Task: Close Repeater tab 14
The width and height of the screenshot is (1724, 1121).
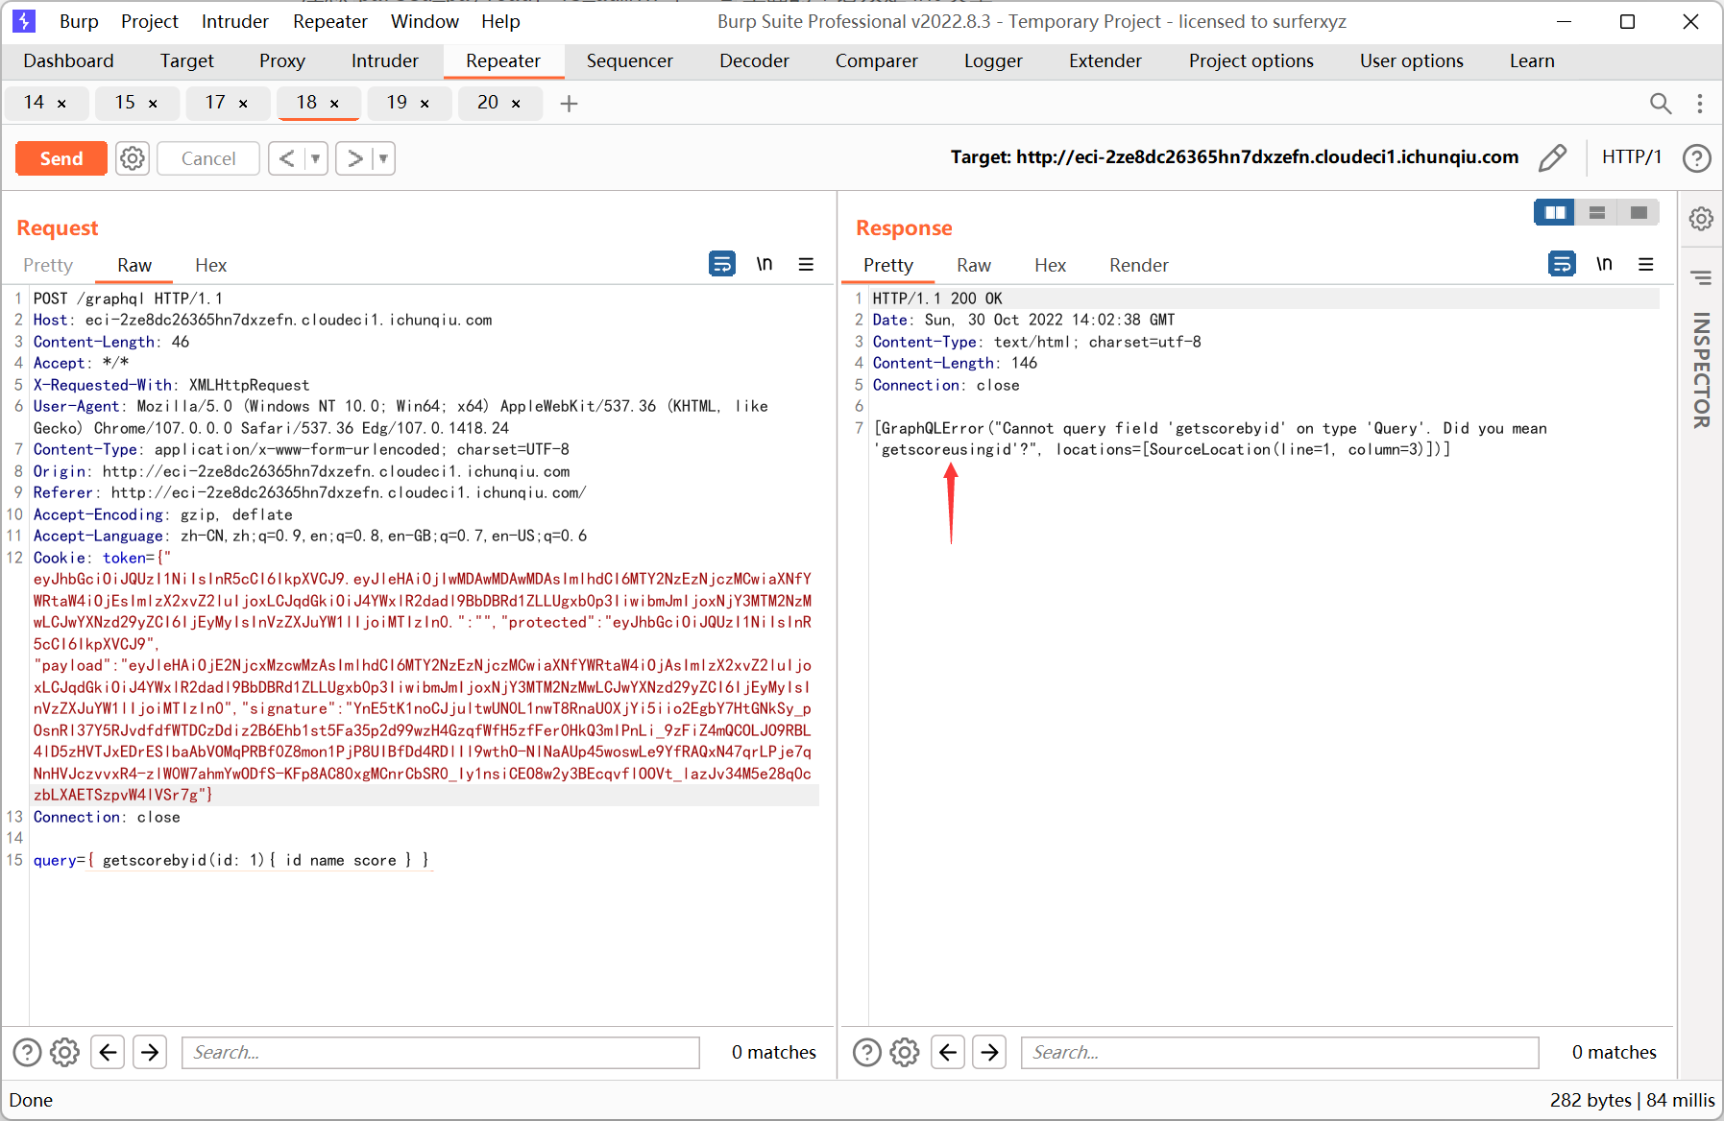Action: click(61, 104)
